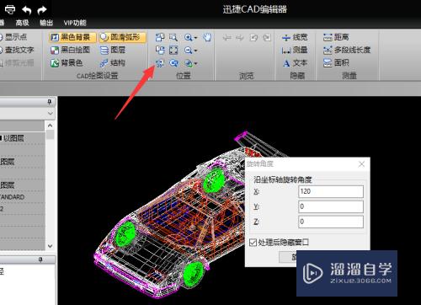Open the 图层 layers button
This screenshot has height=305, width=421.
pos(113,50)
